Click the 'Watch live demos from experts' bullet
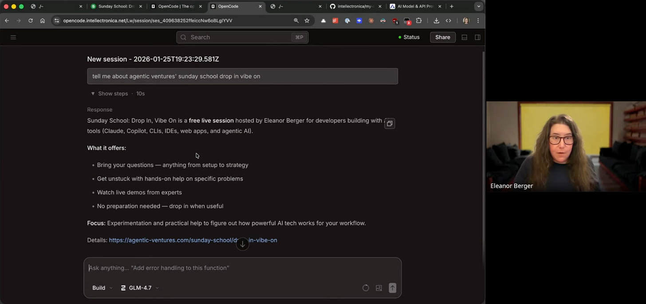 (x=139, y=192)
